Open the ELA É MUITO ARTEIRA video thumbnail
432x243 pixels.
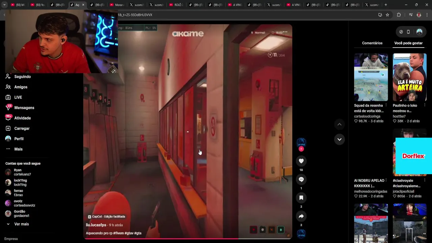(x=410, y=77)
